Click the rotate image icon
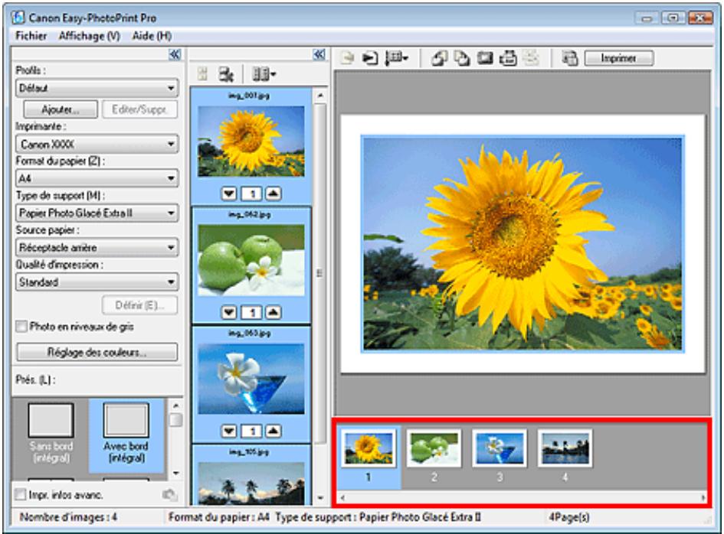724x534 pixels. pos(439,58)
